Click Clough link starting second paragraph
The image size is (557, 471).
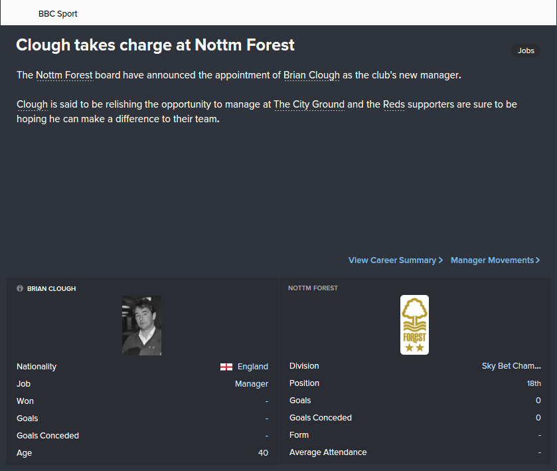(x=32, y=104)
